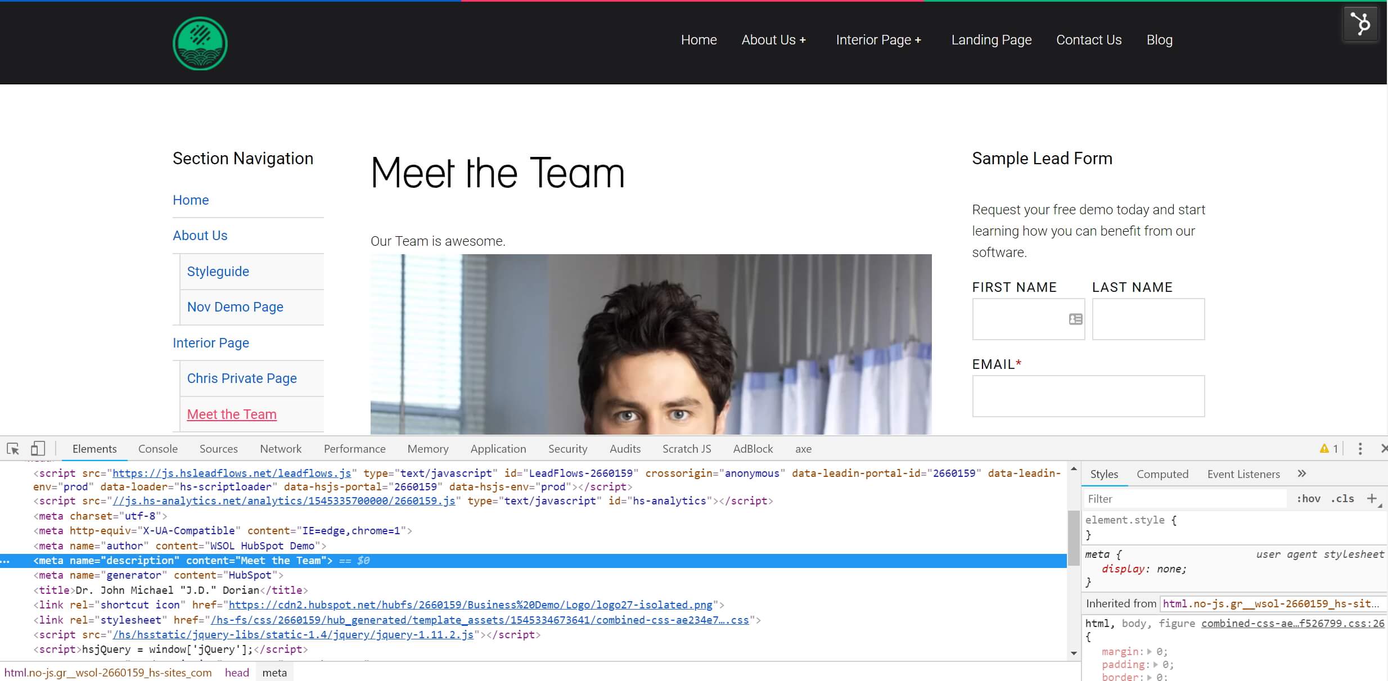Show more Styles pane tabs chevron

[1302, 473]
